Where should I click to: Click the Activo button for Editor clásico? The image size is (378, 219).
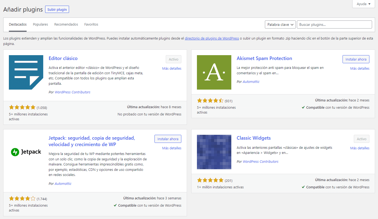[x=174, y=59]
